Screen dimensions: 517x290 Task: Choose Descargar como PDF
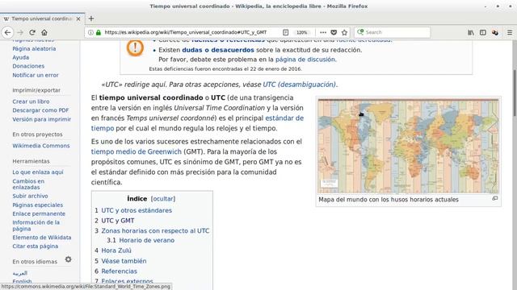40,110
